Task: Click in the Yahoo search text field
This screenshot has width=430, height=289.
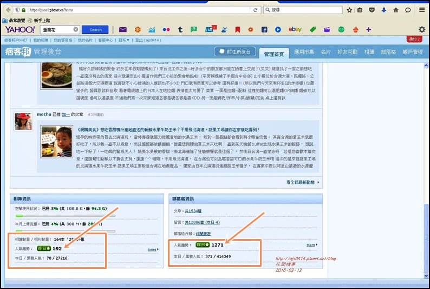Action: (57, 30)
